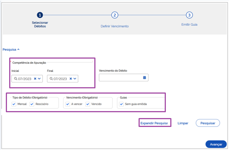Screen dimensions: 229x150
Task: Open the Final competência dropdown arrow
Action: pyautogui.click(x=75, y=79)
